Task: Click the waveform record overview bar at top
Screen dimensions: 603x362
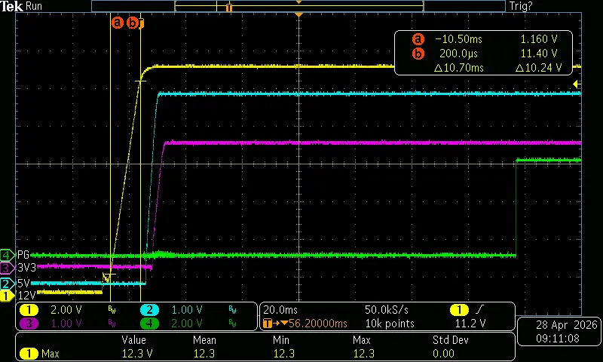Action: 298,6
